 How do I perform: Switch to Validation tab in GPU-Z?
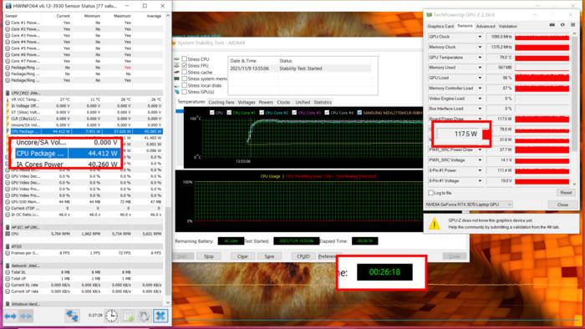(x=508, y=27)
